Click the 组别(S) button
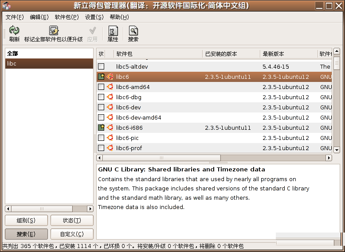345x252 pixels. pos(26,221)
